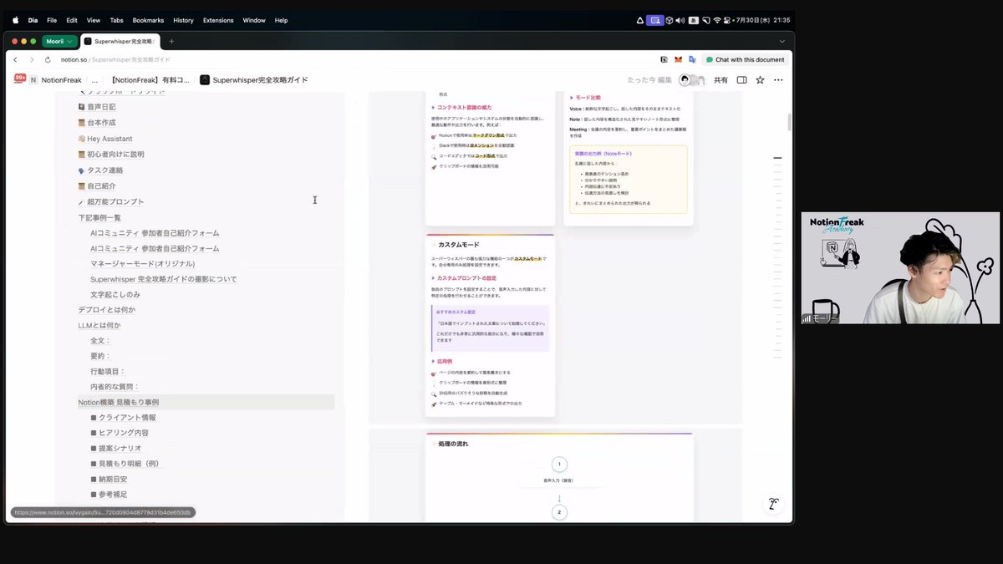Viewport: 1003px width, 564px height.
Task: Go back with the browser back arrow
Action: pyautogui.click(x=15, y=60)
